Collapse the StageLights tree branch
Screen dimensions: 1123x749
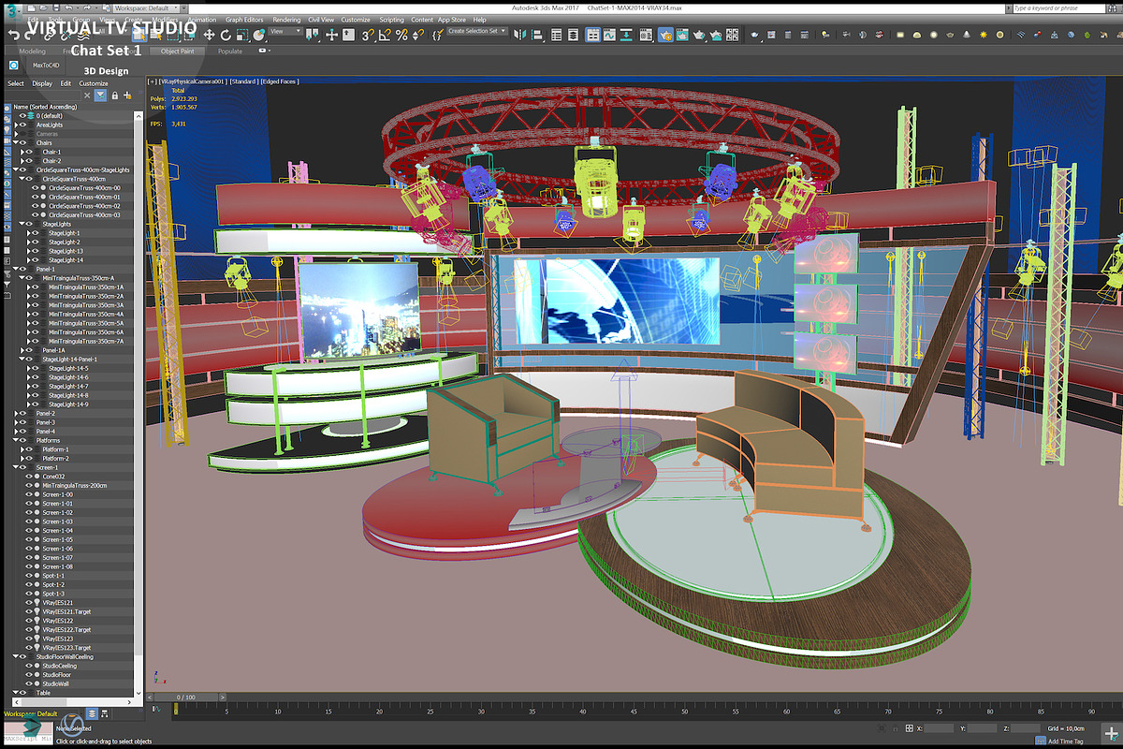22,224
